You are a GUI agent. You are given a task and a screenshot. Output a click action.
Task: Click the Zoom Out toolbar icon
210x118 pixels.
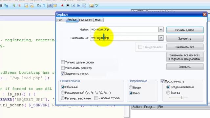coord(19,5)
